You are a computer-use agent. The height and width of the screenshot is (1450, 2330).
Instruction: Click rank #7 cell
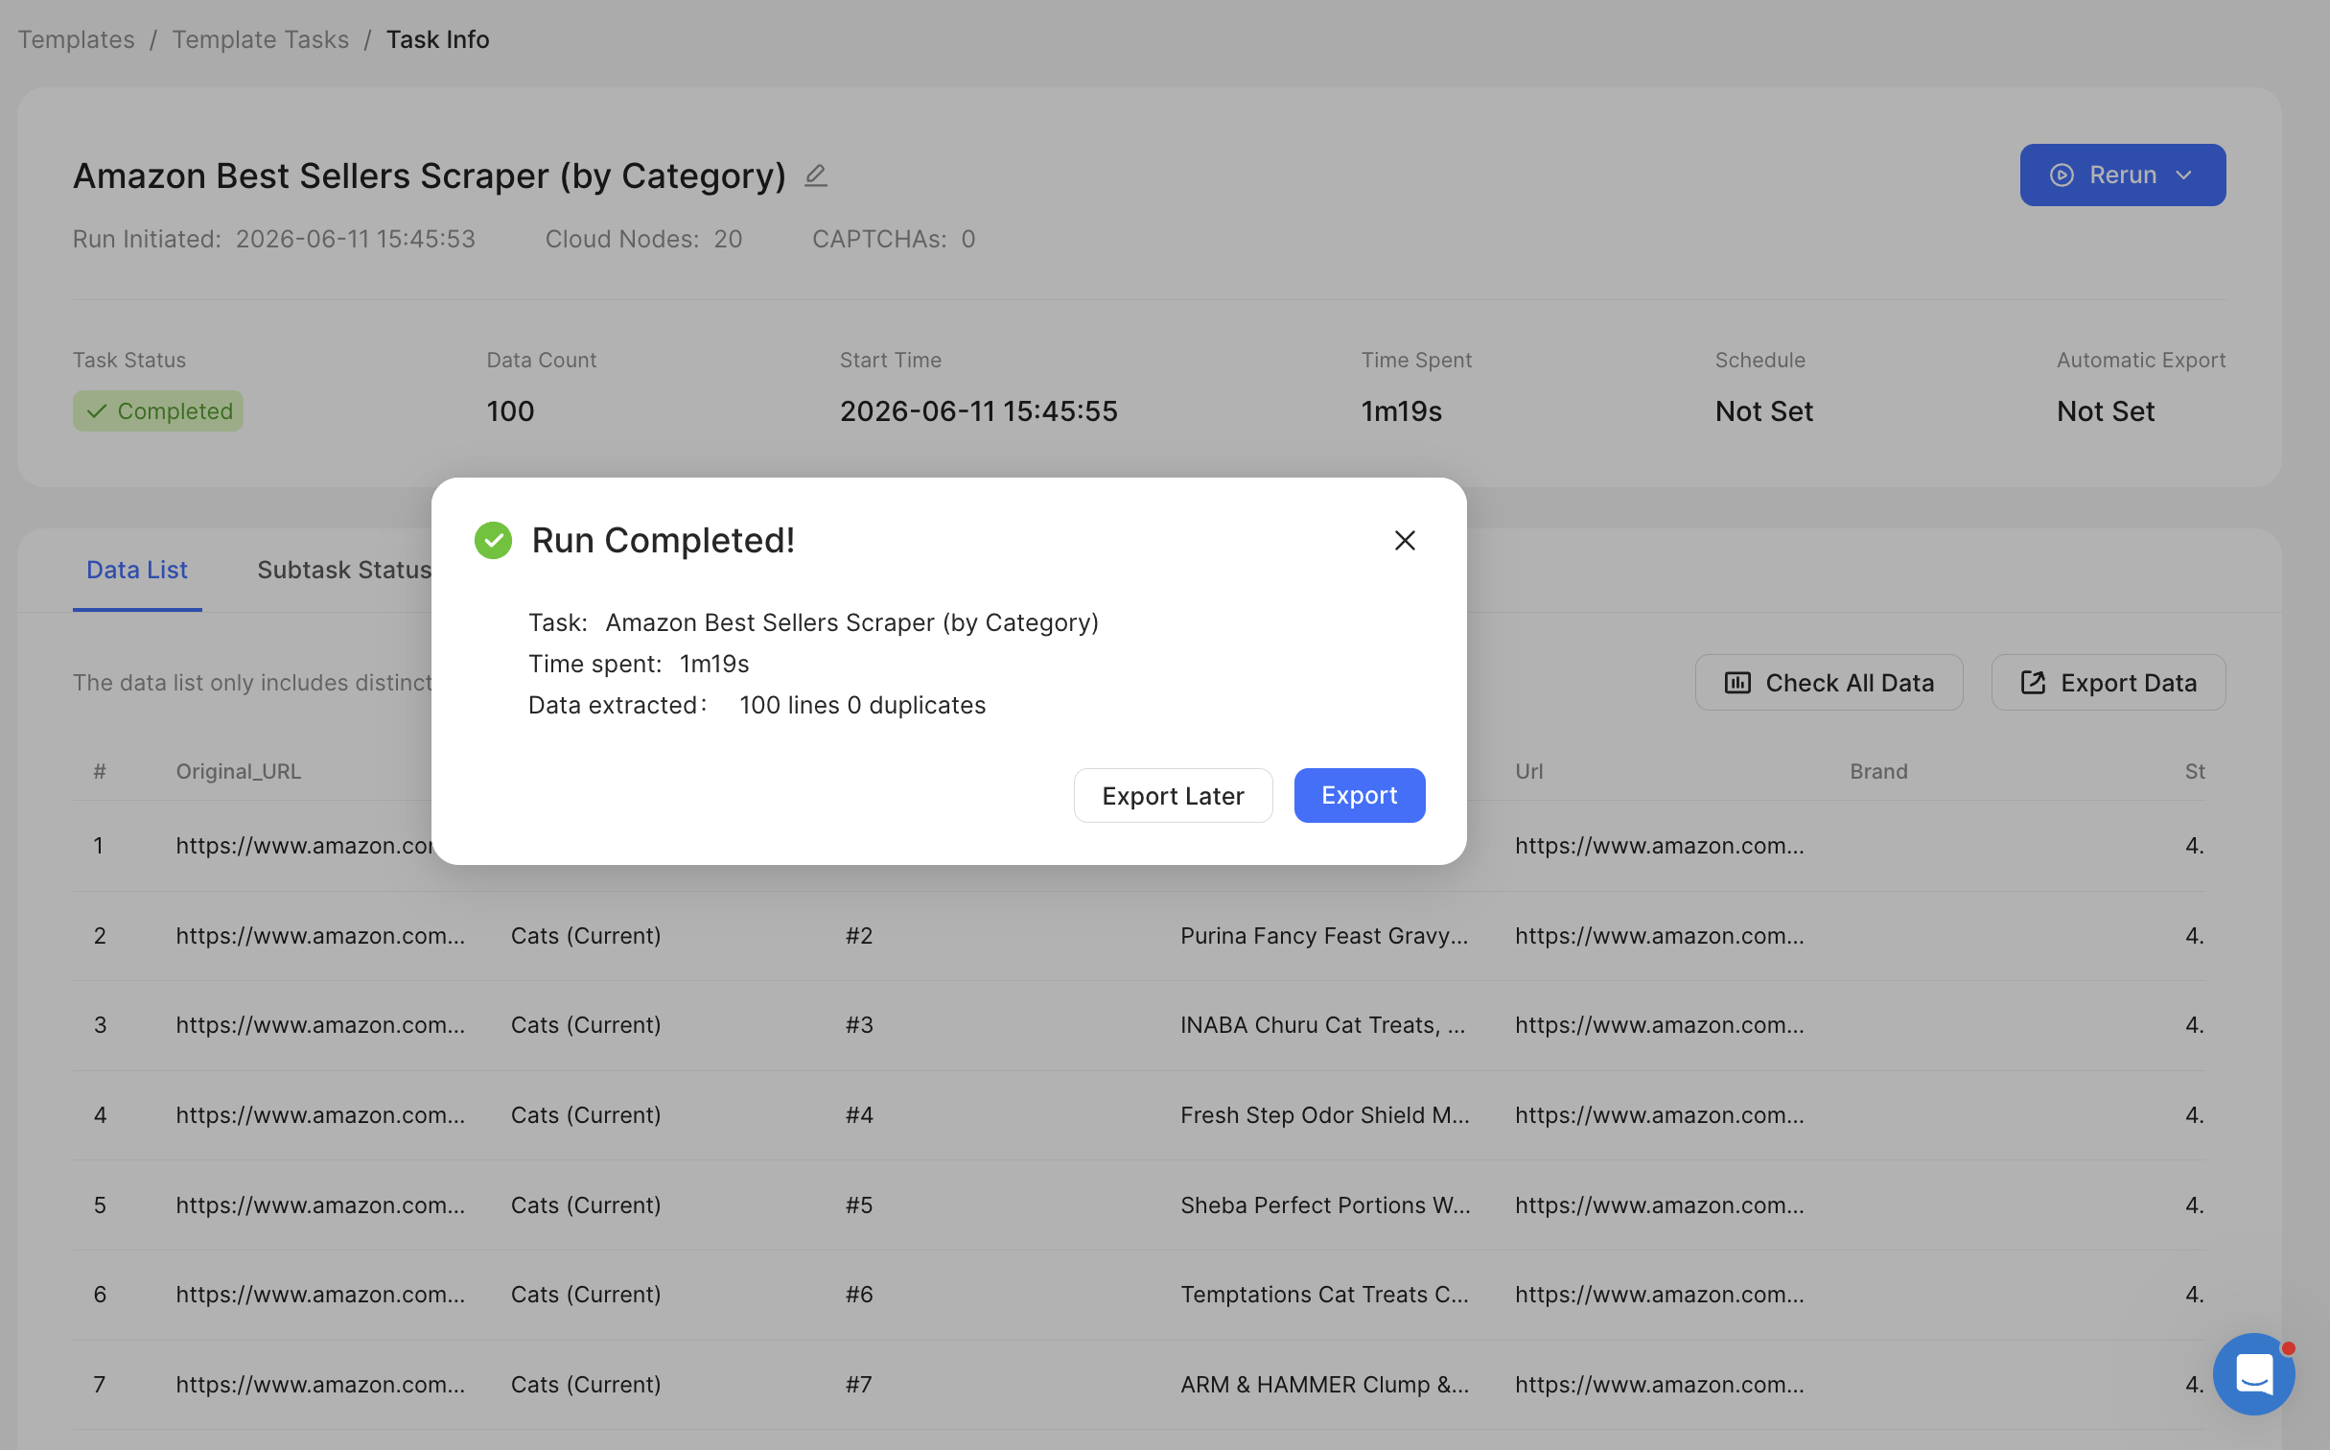click(859, 1384)
